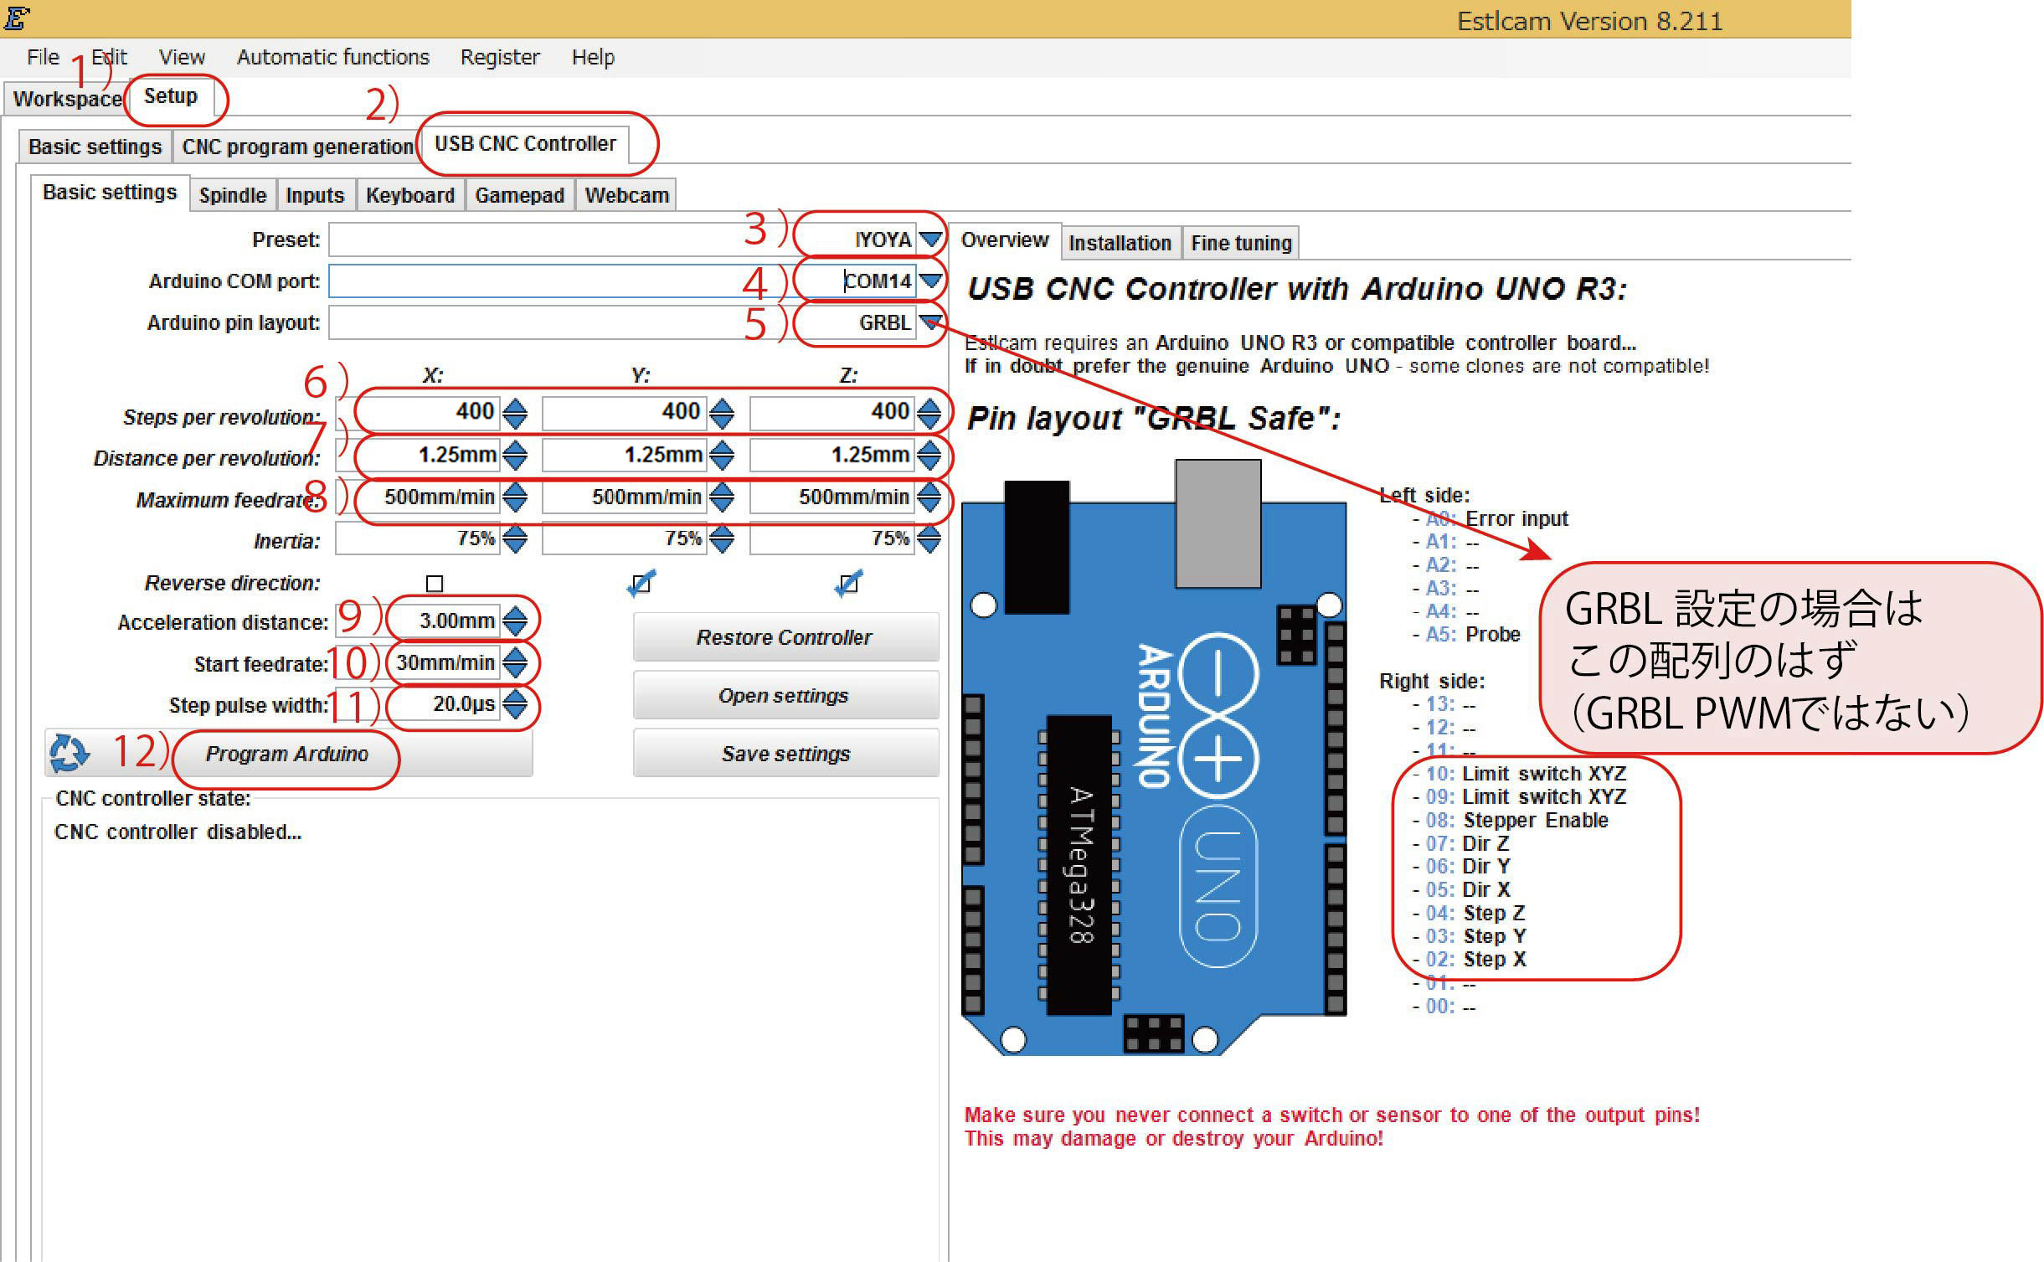This screenshot has height=1262, width=2044.
Task: Click the Z steps per revolution spinner arrows
Action: (x=929, y=412)
